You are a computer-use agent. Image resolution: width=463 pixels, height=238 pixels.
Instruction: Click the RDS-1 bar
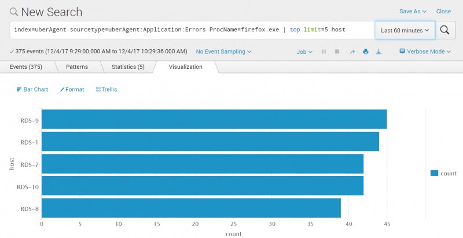(x=210, y=141)
